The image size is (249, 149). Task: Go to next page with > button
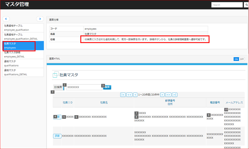[162, 94]
